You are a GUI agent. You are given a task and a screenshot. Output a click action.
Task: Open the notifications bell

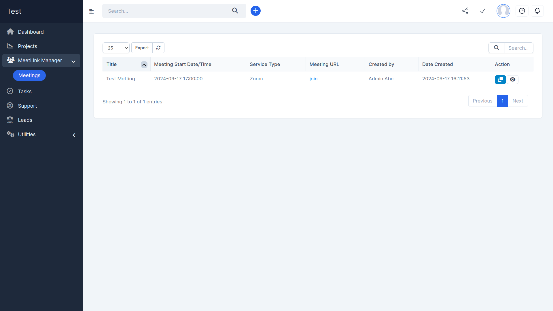click(537, 11)
